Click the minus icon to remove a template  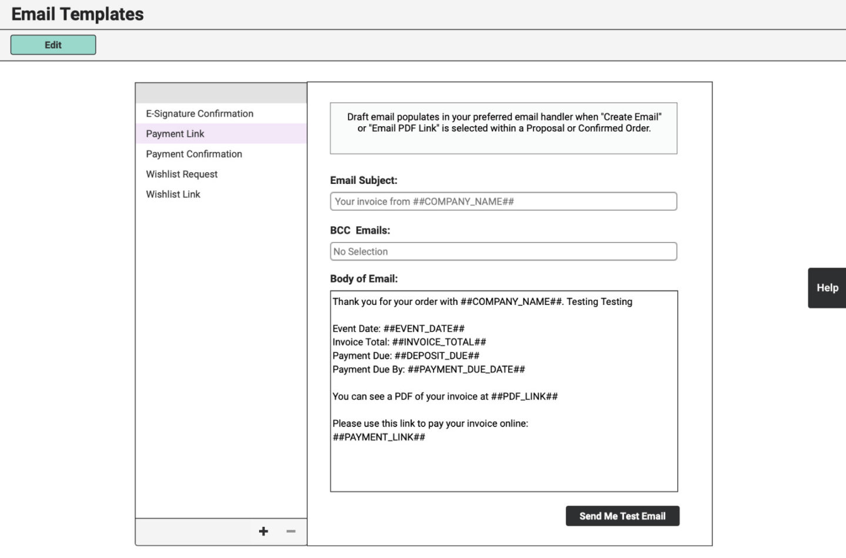[290, 531]
